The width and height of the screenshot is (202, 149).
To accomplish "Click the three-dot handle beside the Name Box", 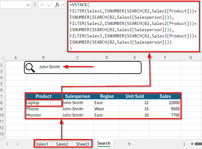I will [x=35, y=5].
